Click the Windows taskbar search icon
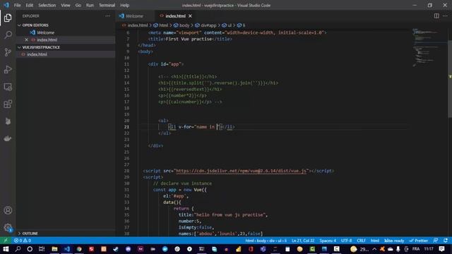452x254 pixels. (18, 249)
